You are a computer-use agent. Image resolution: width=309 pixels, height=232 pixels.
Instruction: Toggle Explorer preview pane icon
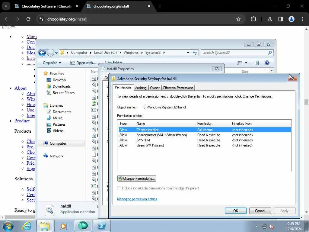click(256, 63)
